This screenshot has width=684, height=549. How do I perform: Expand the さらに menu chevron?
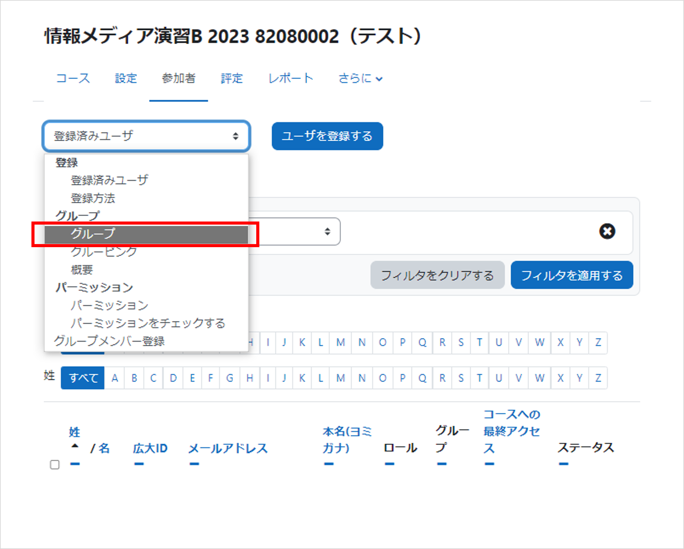tap(379, 79)
